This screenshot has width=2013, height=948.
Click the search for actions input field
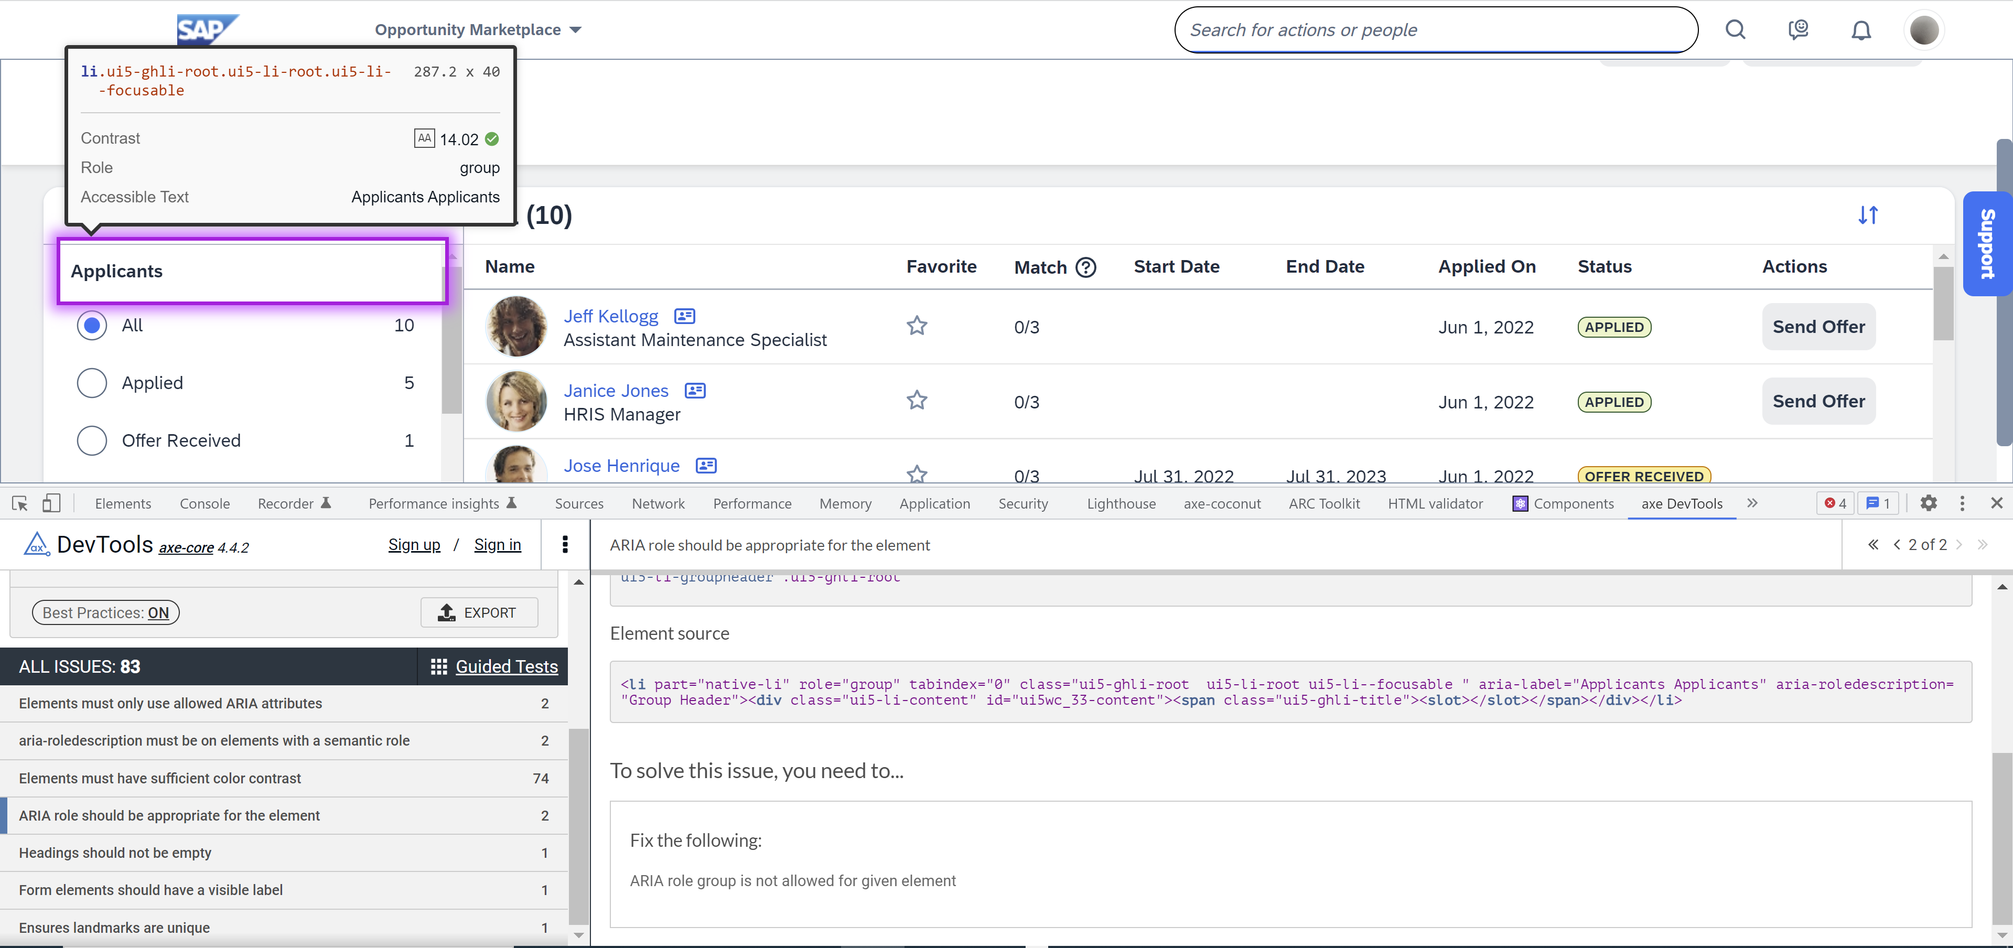(1436, 30)
